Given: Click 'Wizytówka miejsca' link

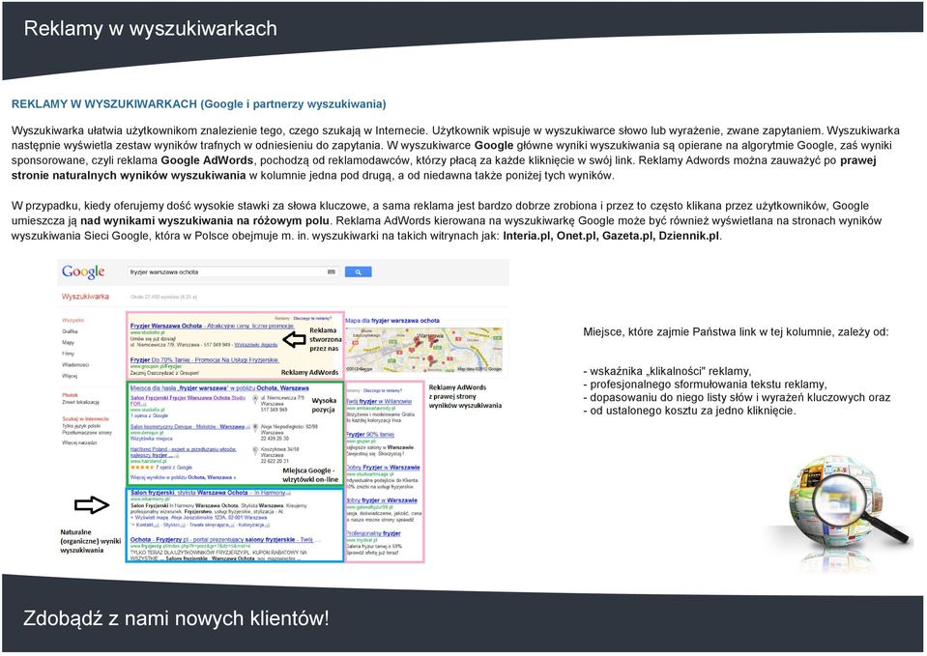Looking at the screenshot, I should tap(152, 439).
